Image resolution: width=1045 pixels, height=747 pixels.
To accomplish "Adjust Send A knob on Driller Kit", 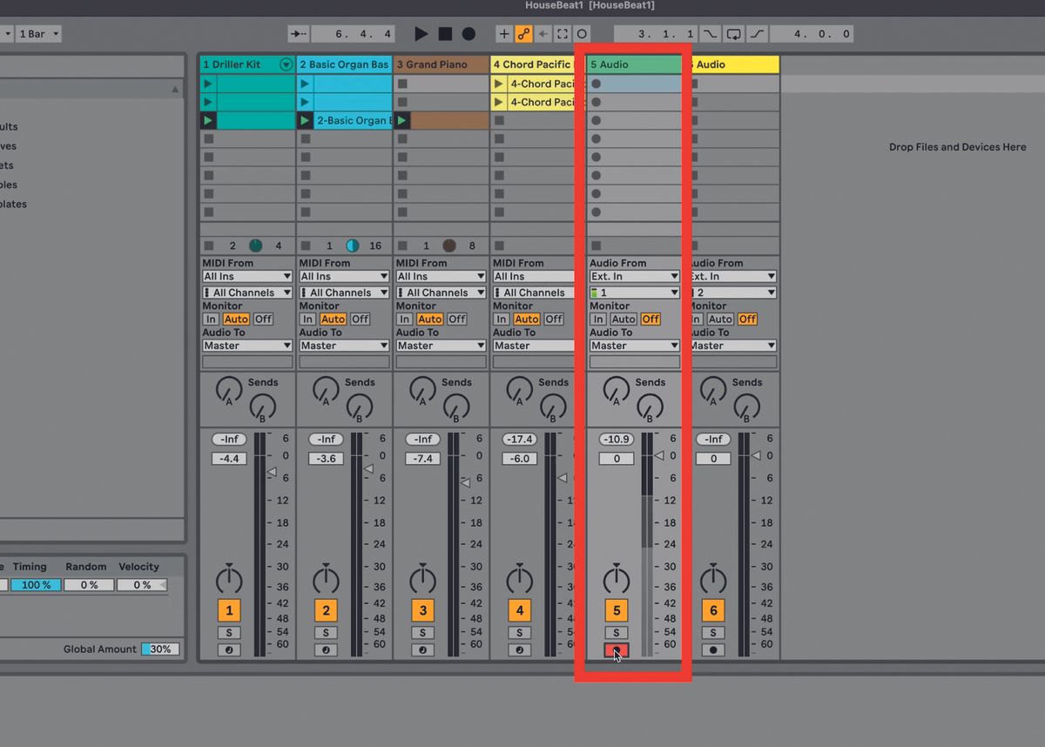I will (229, 389).
